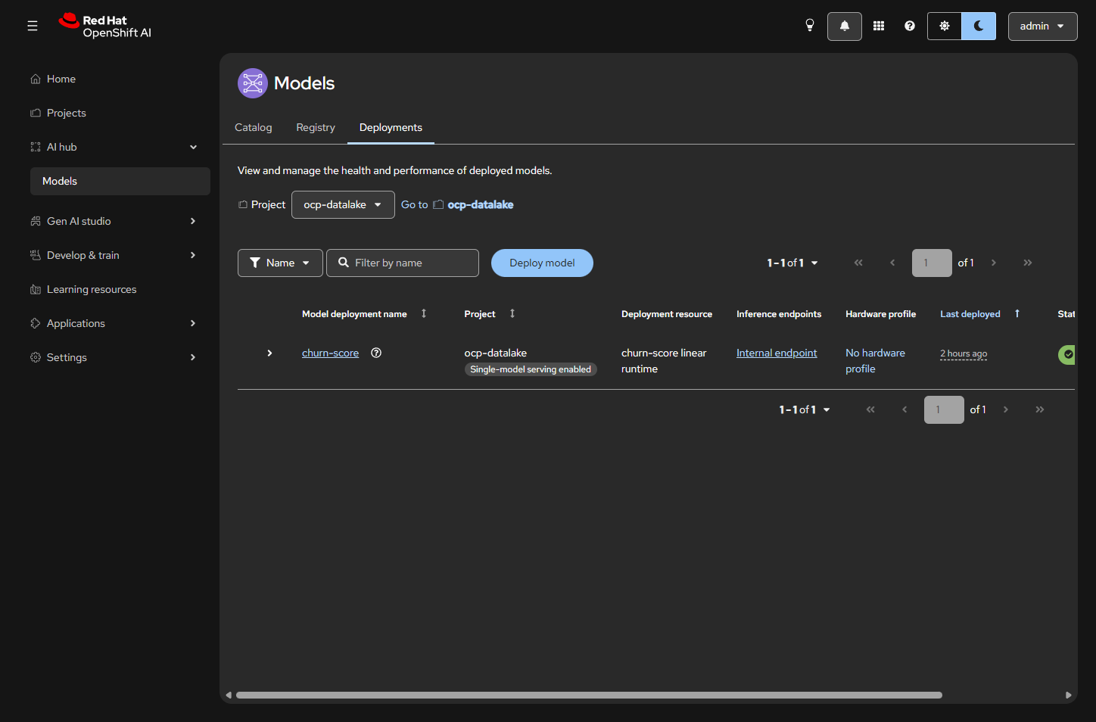Open the ocp-datalake project dropdown
The width and height of the screenshot is (1096, 722).
pos(343,204)
